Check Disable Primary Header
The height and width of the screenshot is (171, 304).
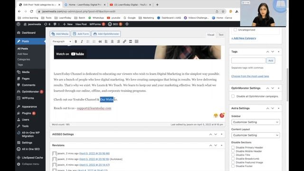point(233,147)
